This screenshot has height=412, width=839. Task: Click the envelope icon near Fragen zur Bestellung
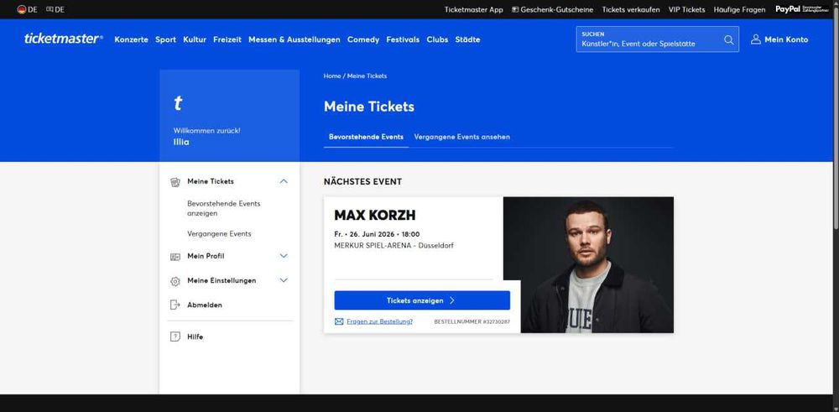(x=339, y=321)
